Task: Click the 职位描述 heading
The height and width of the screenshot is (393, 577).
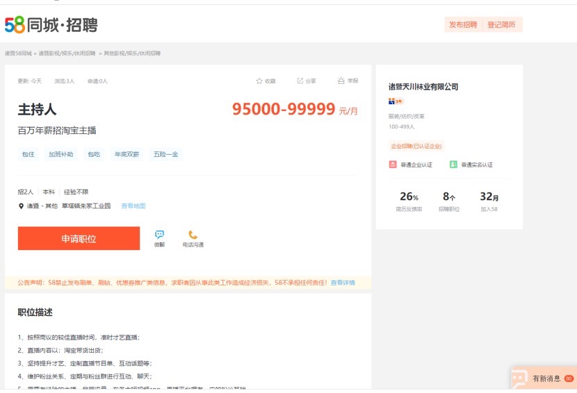Action: click(35, 312)
